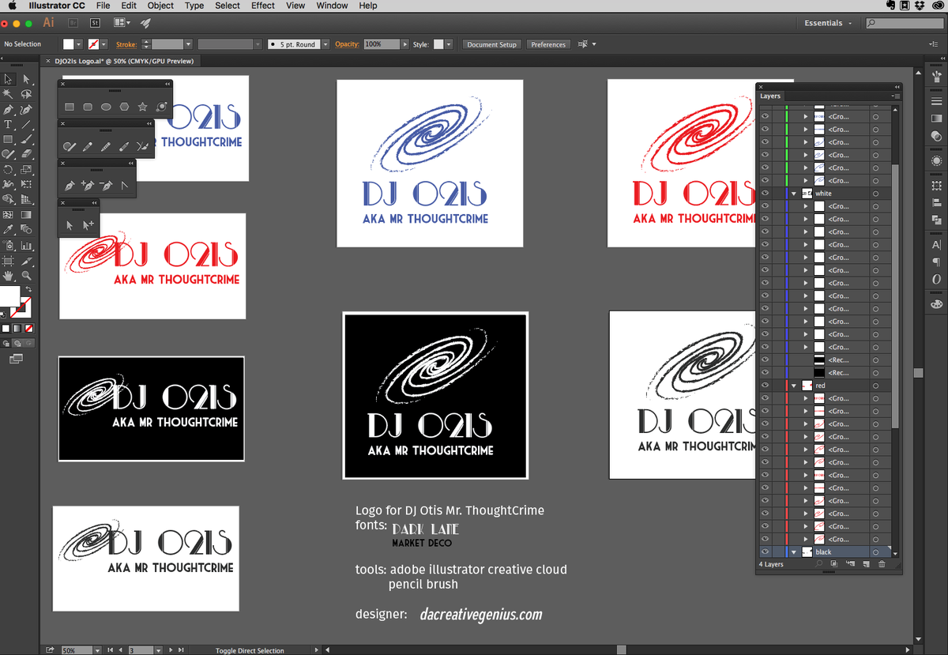Pick the Add Anchor Point tool

point(88,186)
